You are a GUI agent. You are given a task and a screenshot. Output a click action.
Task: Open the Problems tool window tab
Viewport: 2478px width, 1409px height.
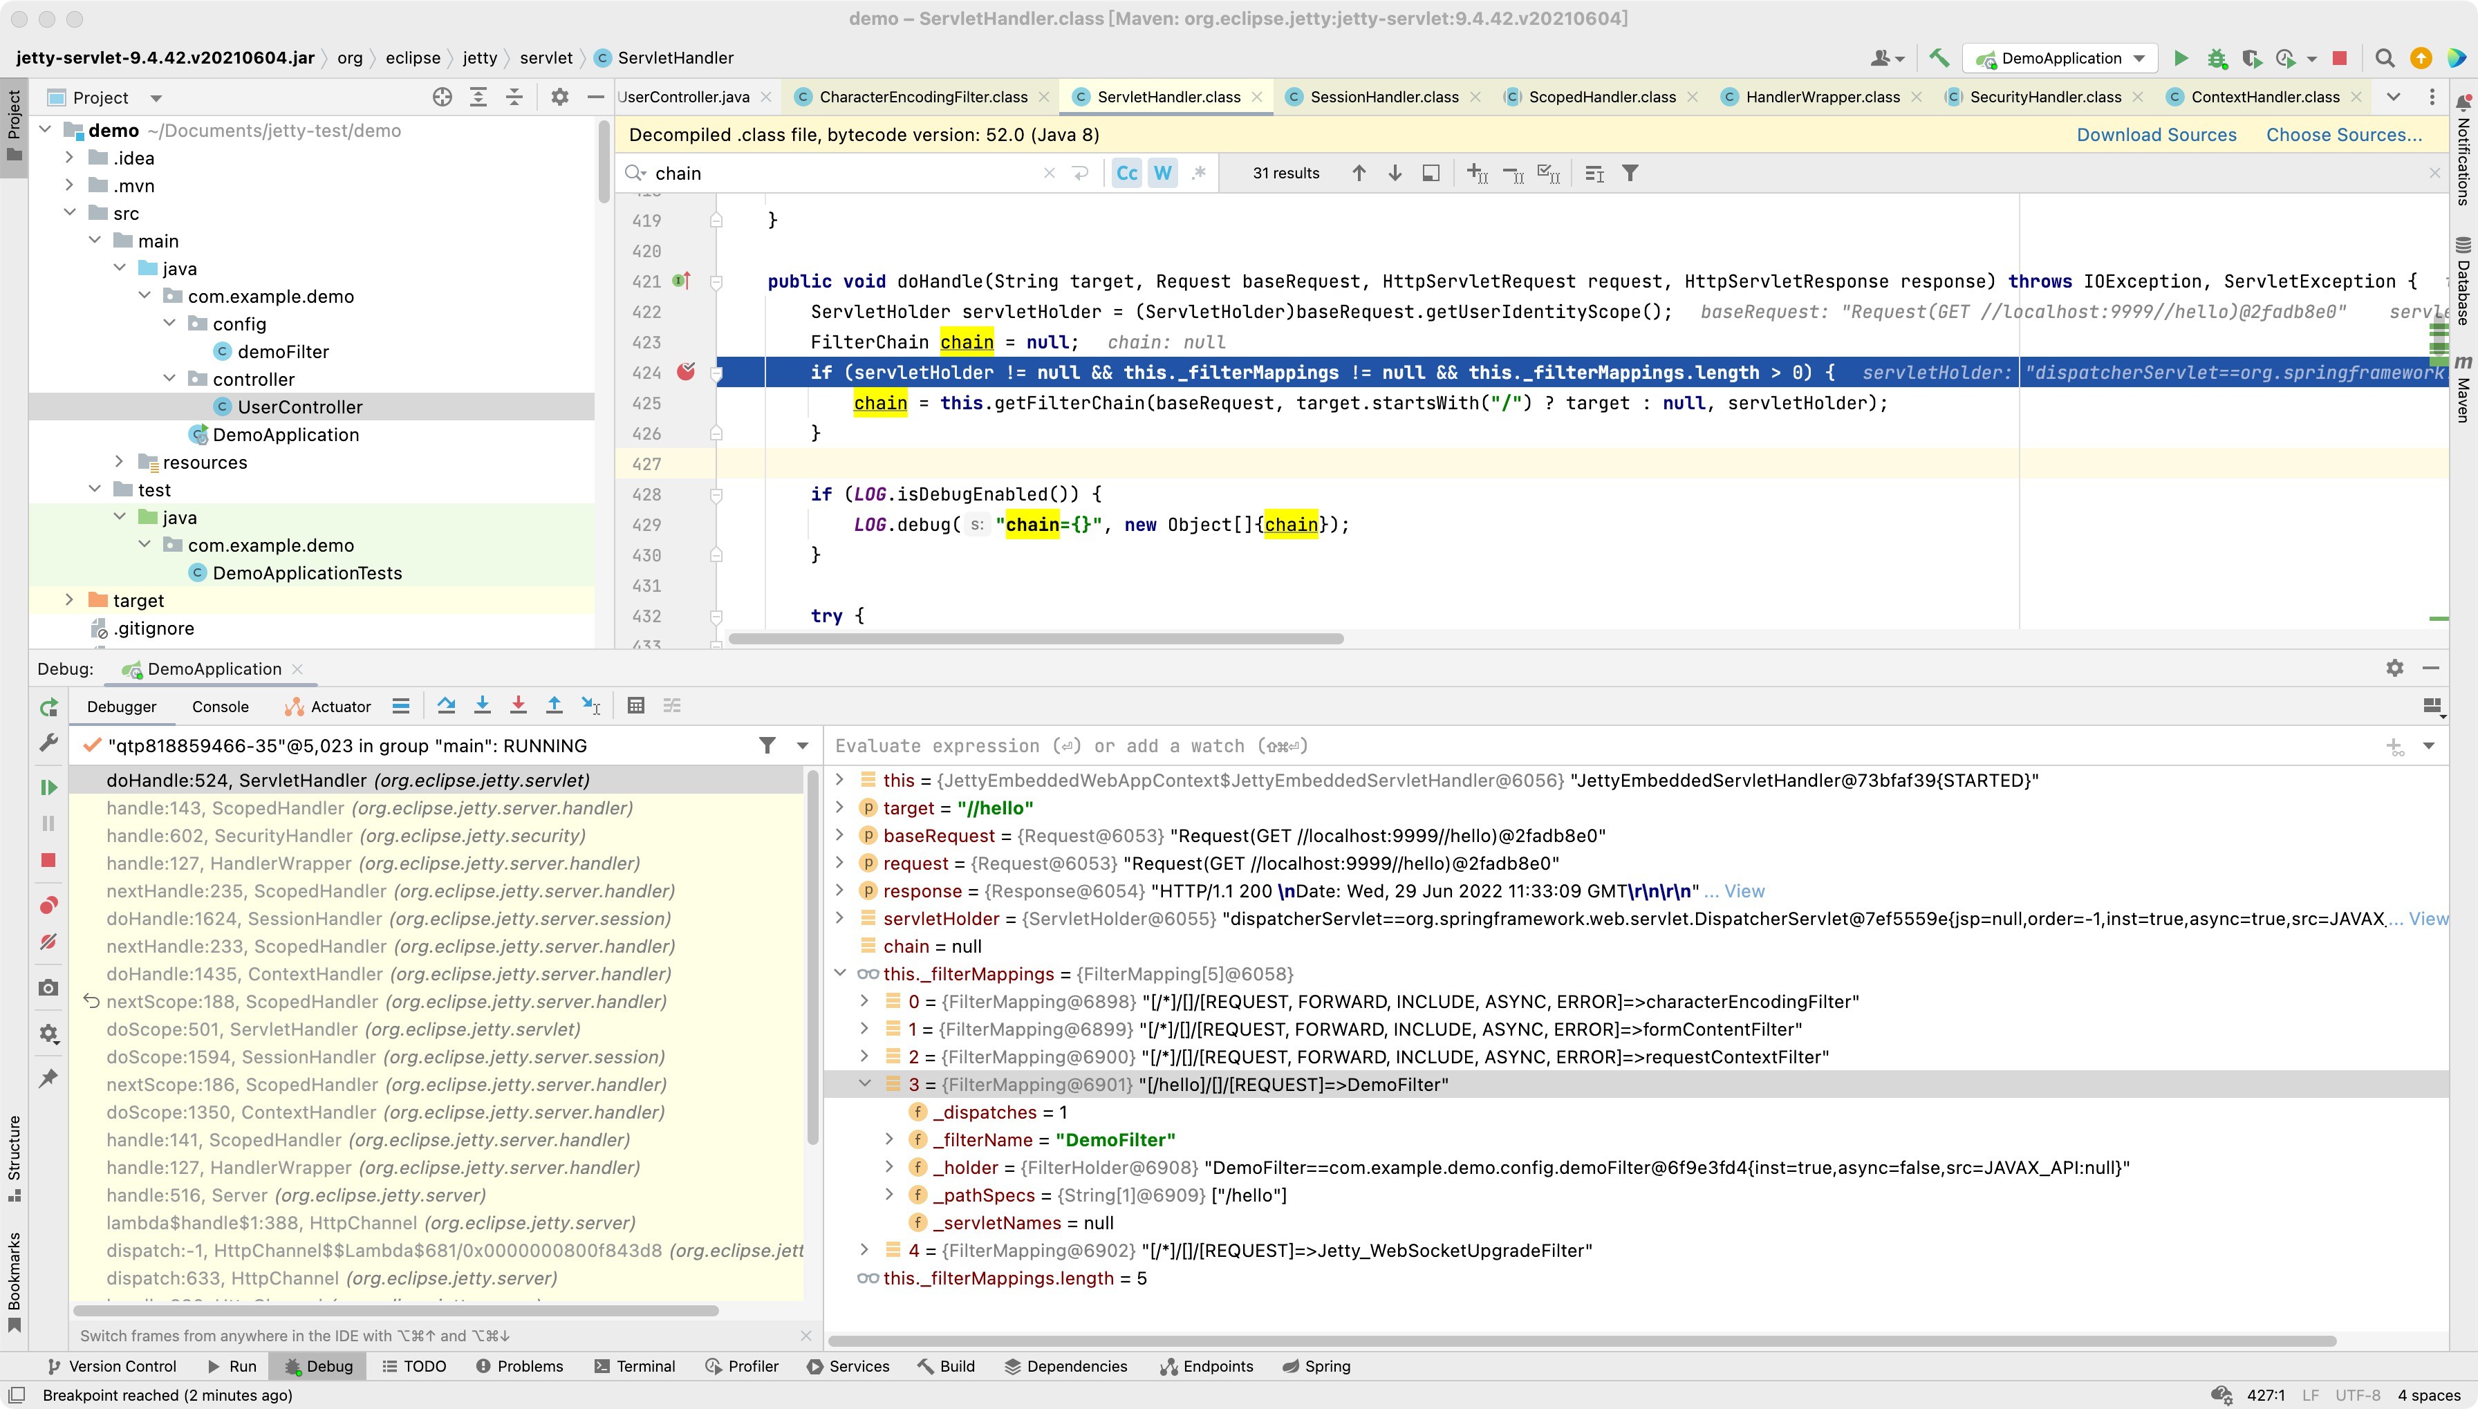(519, 1366)
